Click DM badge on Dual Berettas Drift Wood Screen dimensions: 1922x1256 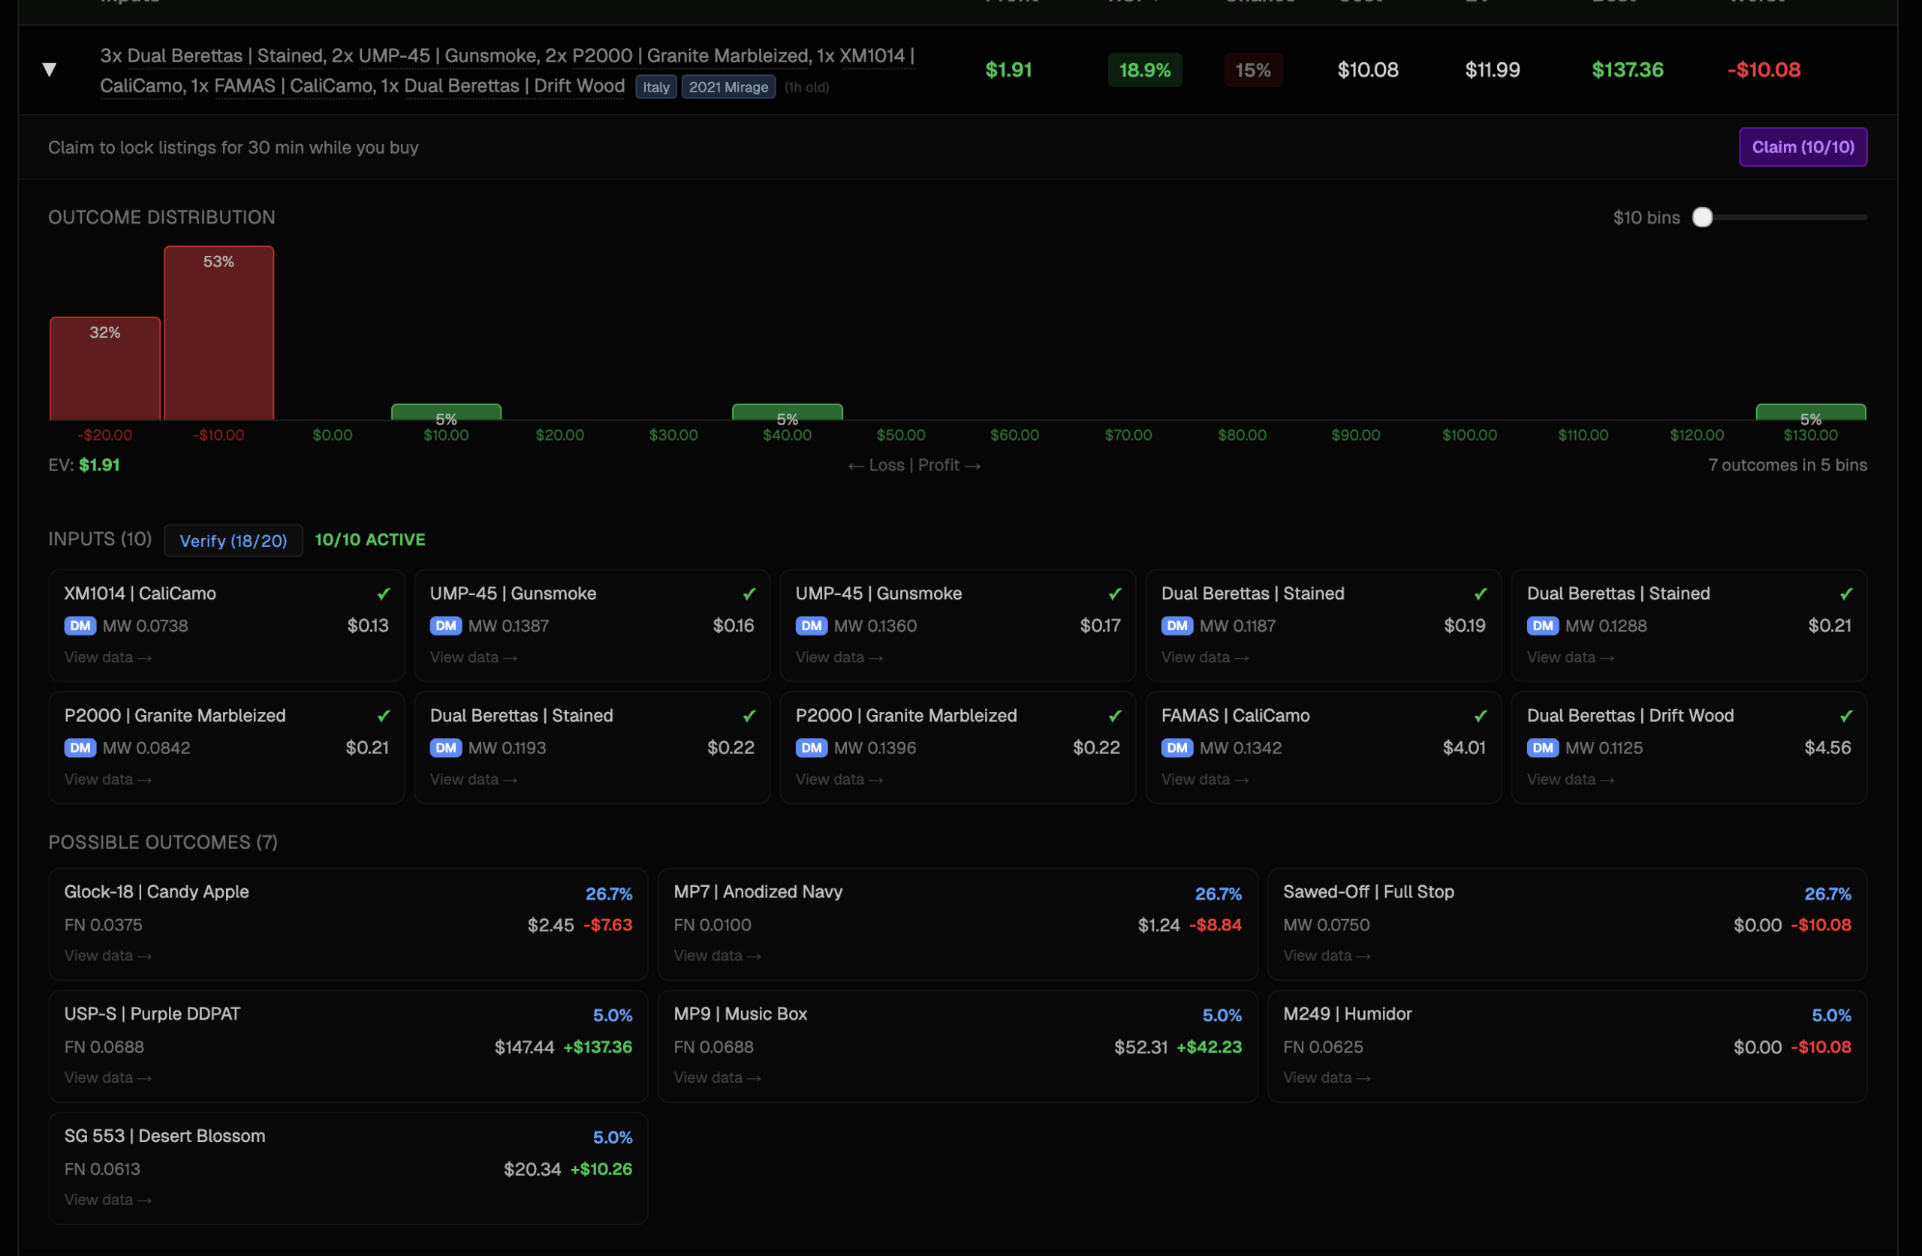(x=1542, y=747)
